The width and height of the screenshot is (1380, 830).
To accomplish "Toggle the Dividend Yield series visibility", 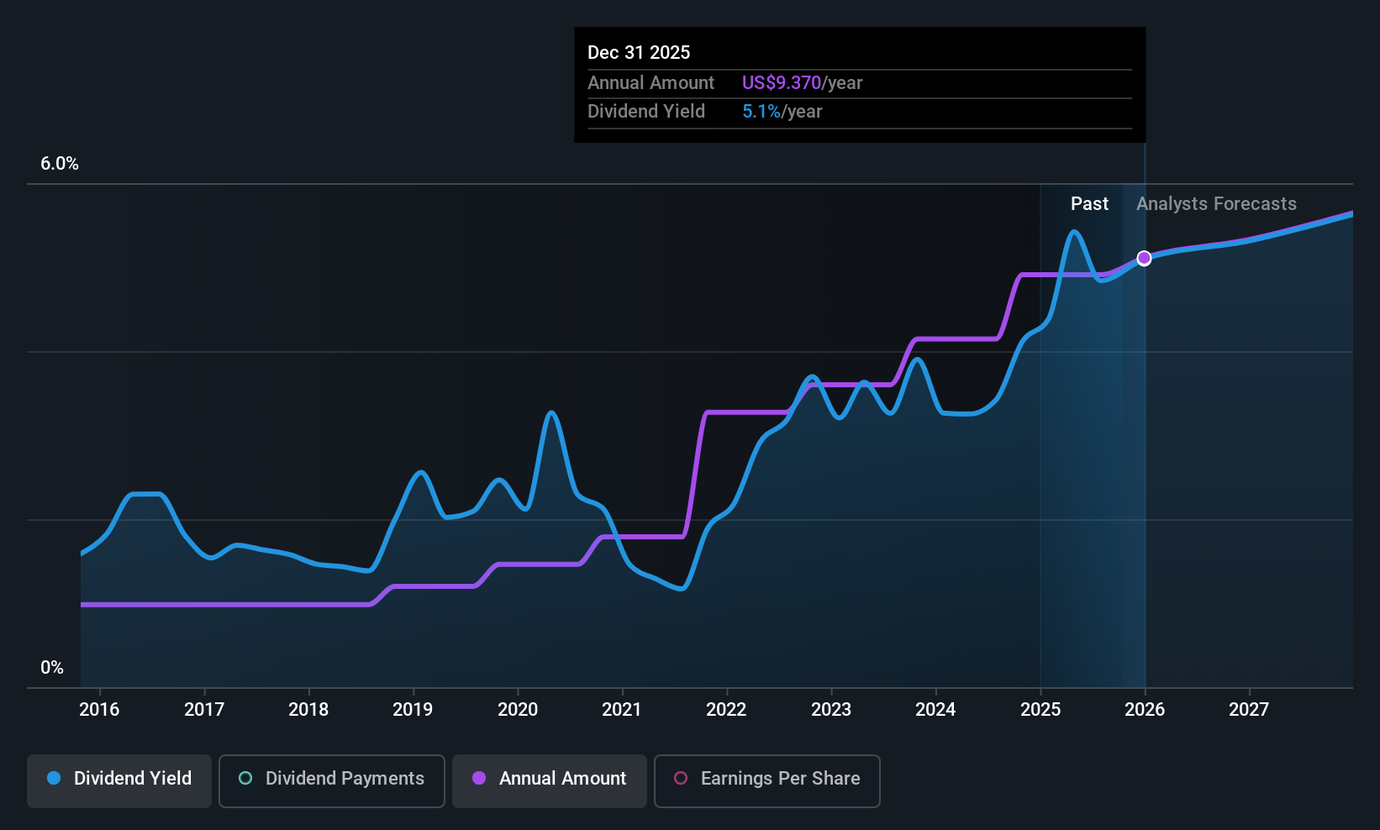I will coord(119,779).
